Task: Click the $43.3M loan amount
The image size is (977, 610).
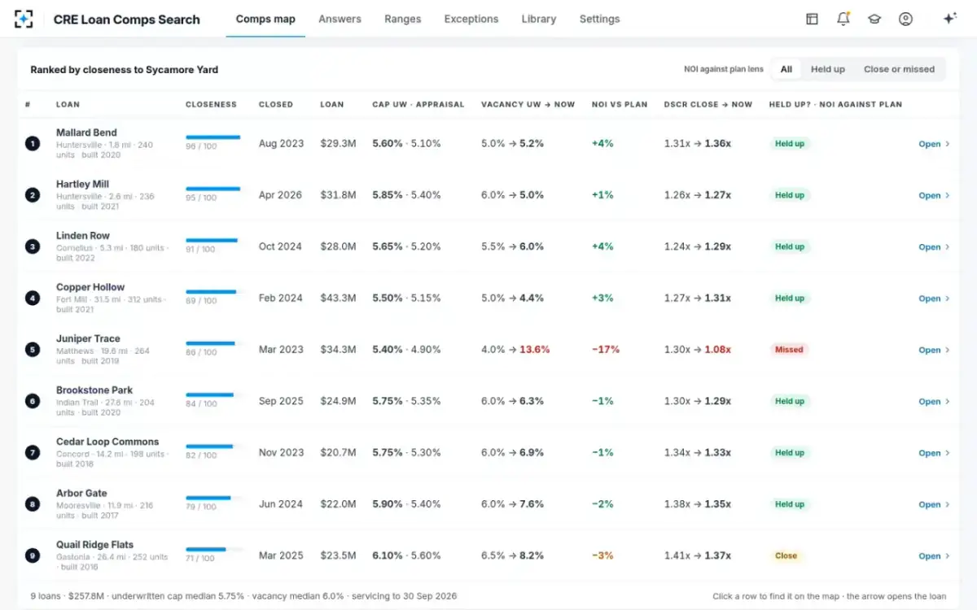Action: click(x=338, y=298)
